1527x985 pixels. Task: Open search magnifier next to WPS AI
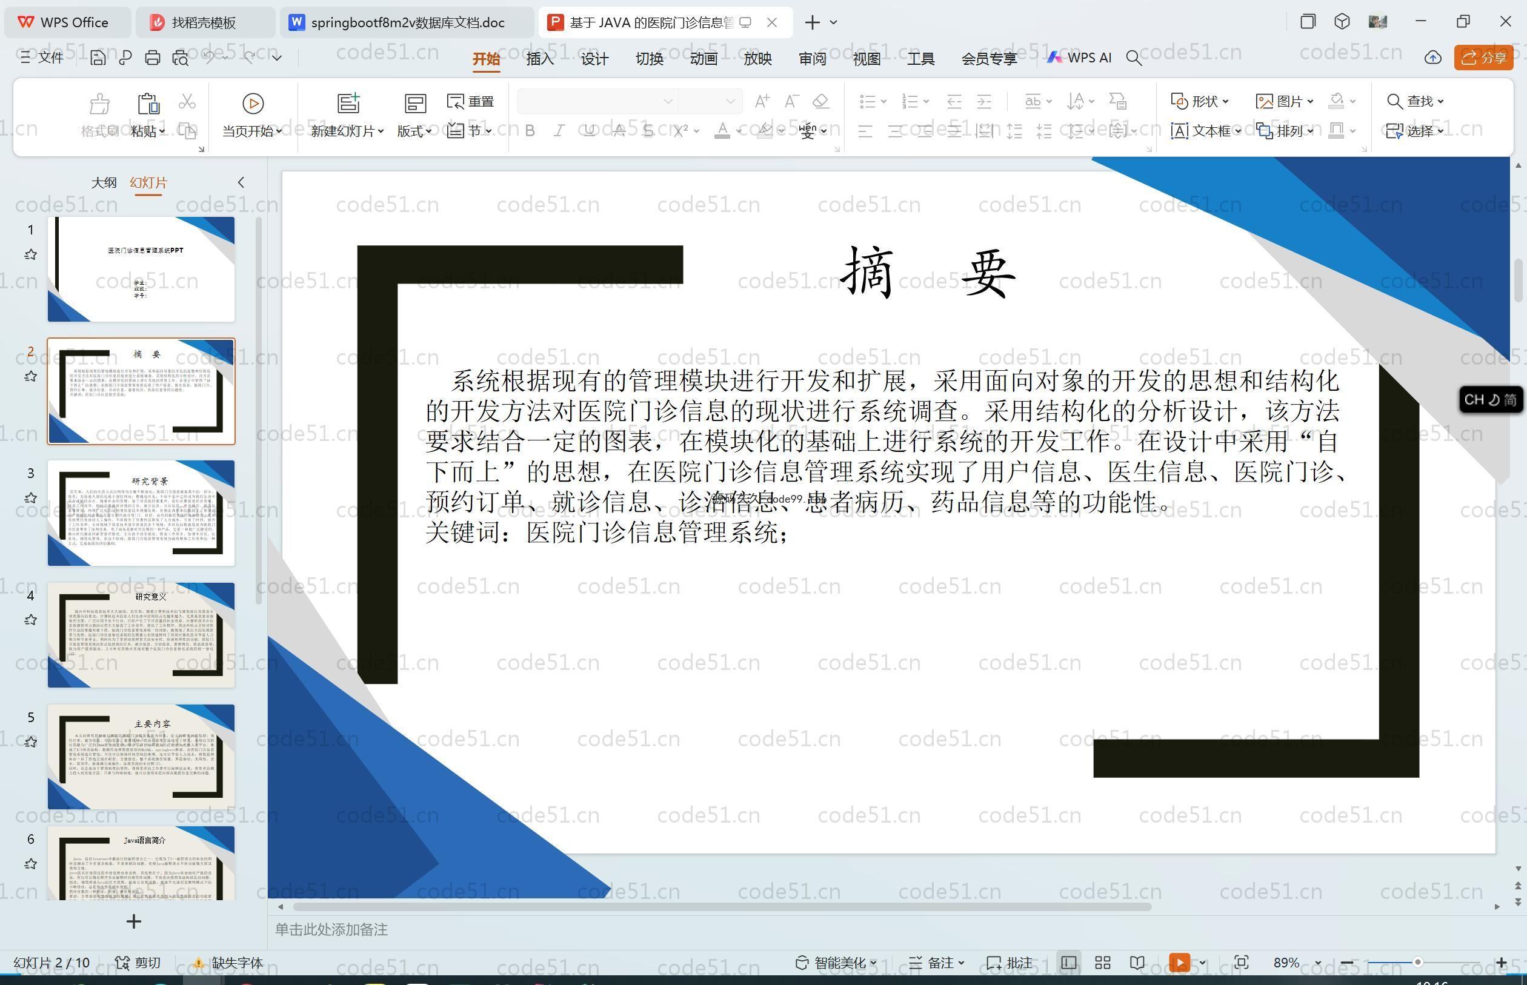[1134, 58]
